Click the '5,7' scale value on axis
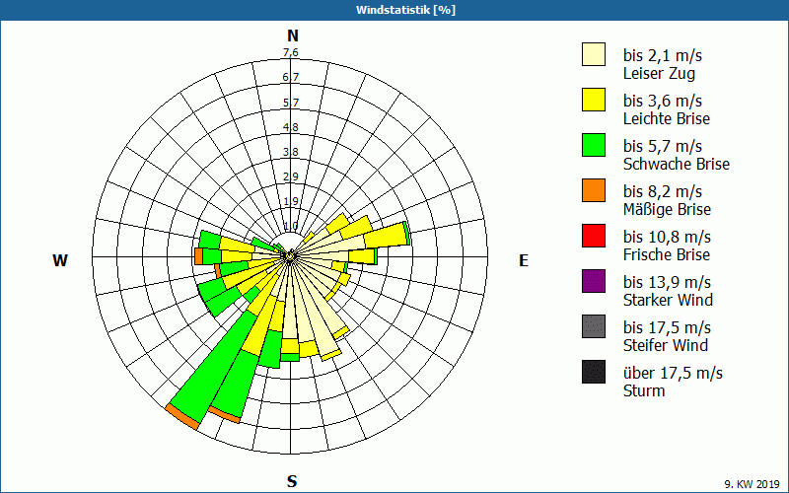The image size is (789, 493). (x=291, y=103)
